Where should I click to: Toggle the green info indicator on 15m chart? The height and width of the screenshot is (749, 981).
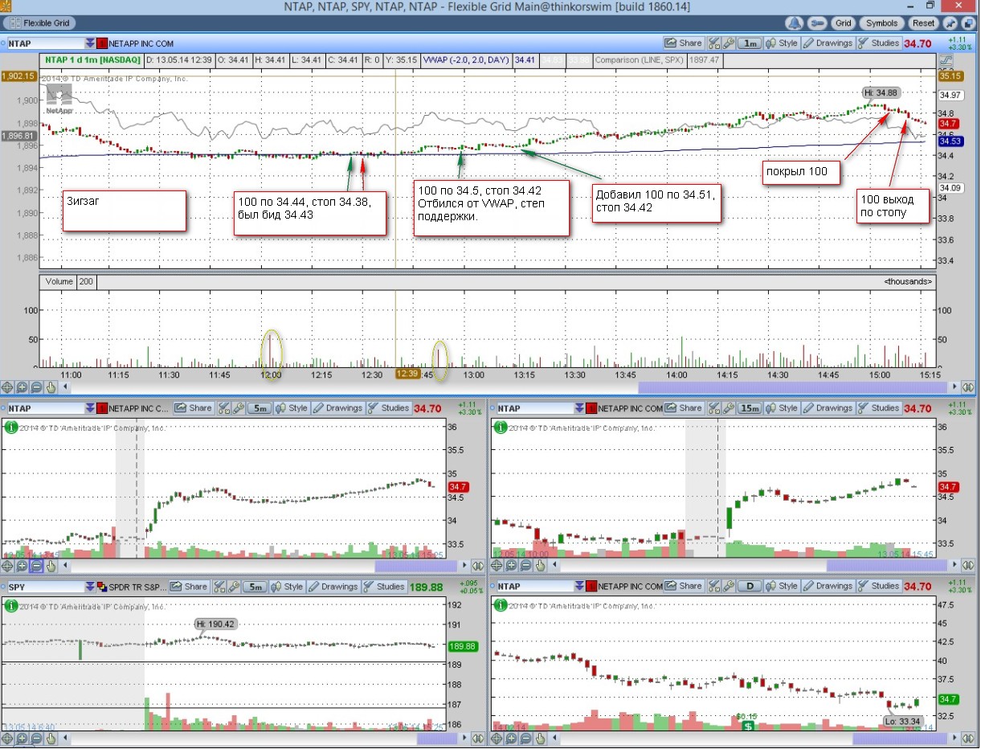[x=501, y=428]
